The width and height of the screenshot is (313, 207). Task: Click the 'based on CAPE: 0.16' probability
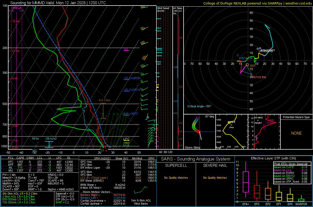pos(291,167)
